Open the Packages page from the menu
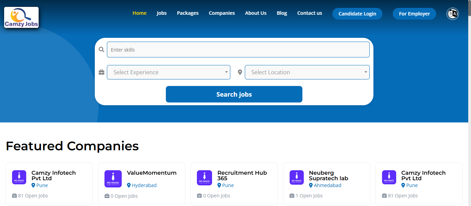Viewport: 471px width, 206px height. pos(188,13)
